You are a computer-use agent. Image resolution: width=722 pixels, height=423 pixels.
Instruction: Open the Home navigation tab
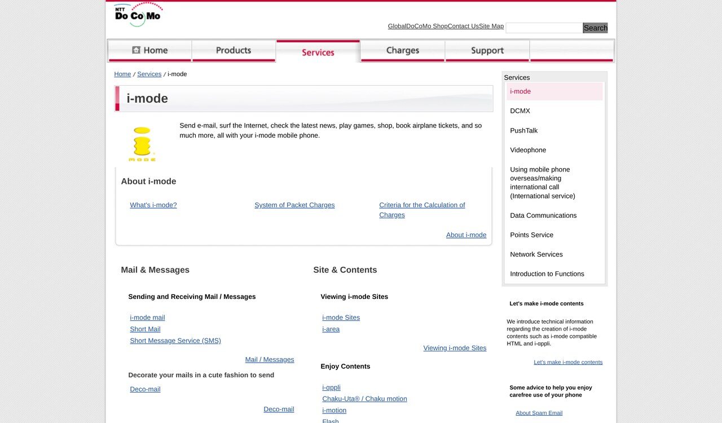tap(149, 51)
